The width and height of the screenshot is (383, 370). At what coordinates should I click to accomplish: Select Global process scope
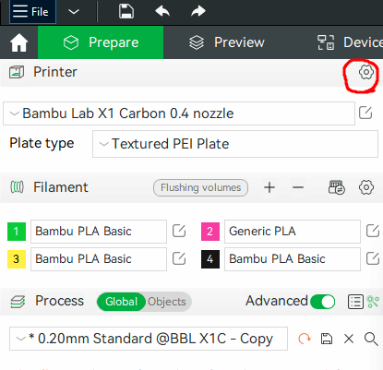click(121, 302)
